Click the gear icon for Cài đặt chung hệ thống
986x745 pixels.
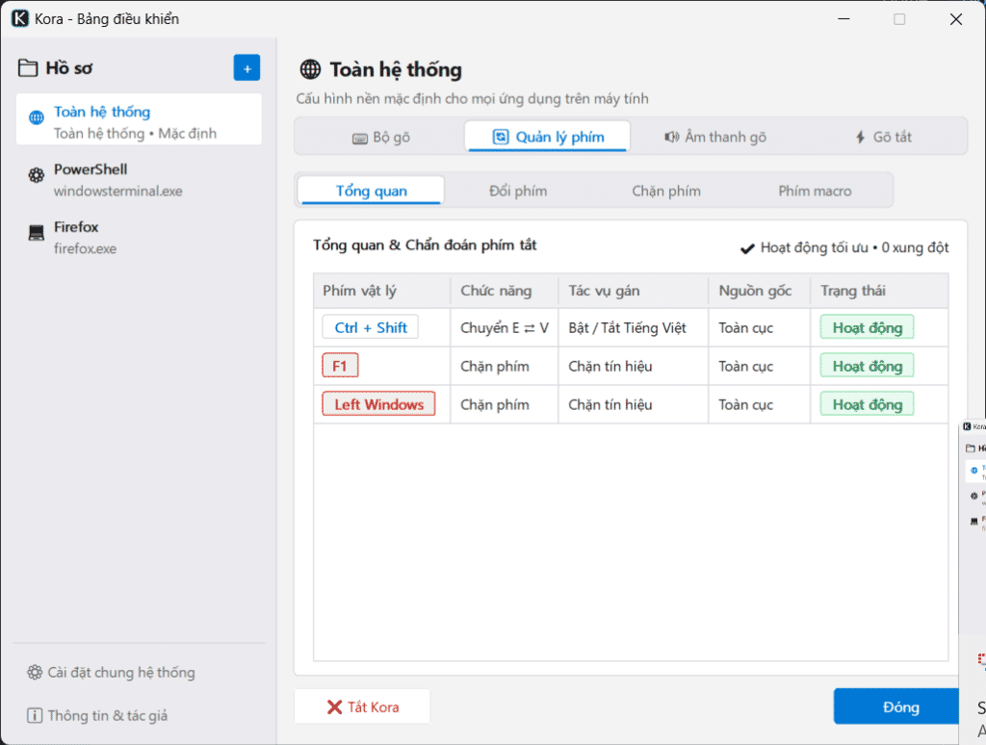coord(35,673)
